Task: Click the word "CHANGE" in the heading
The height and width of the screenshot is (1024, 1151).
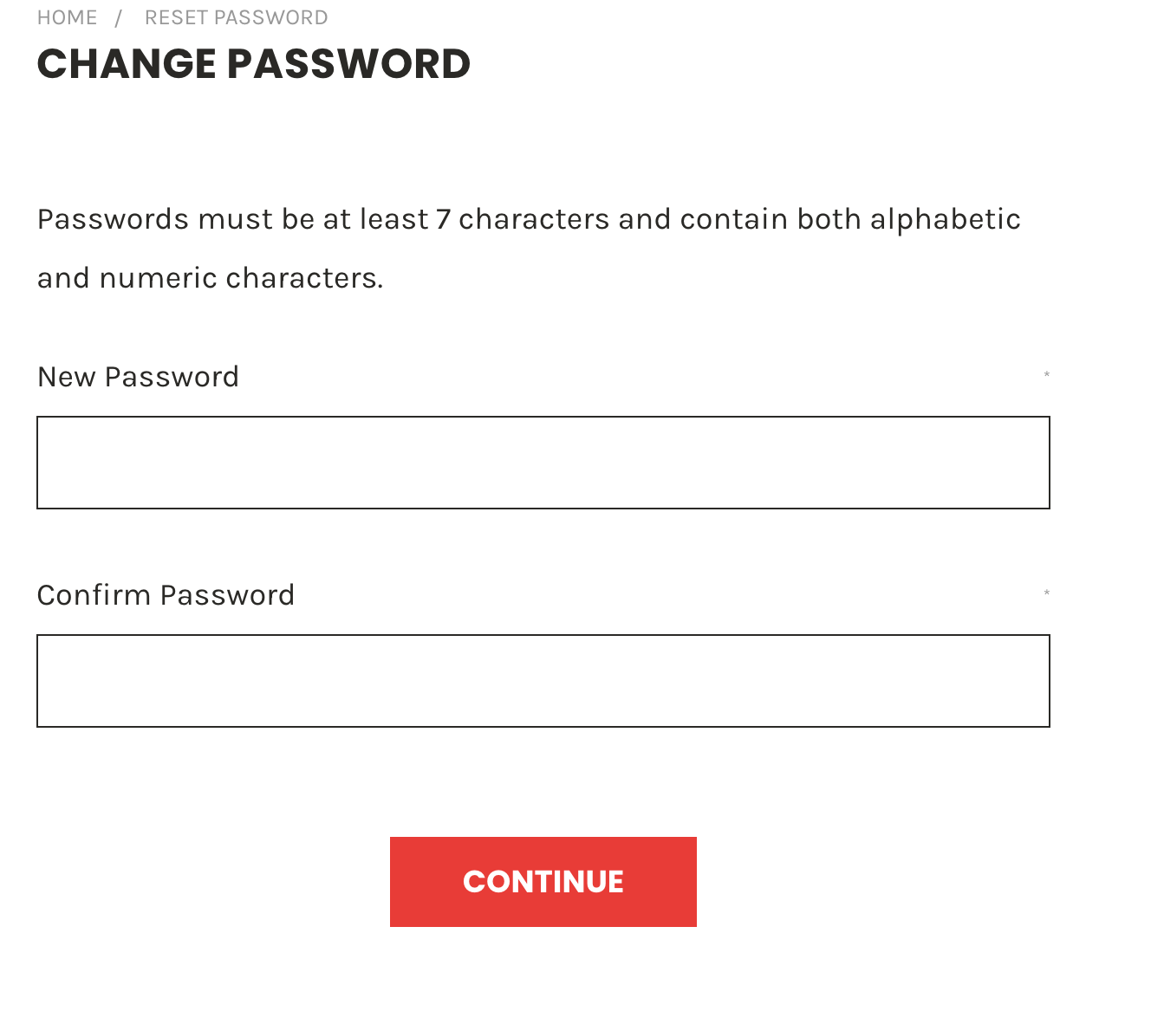Action: (x=127, y=64)
